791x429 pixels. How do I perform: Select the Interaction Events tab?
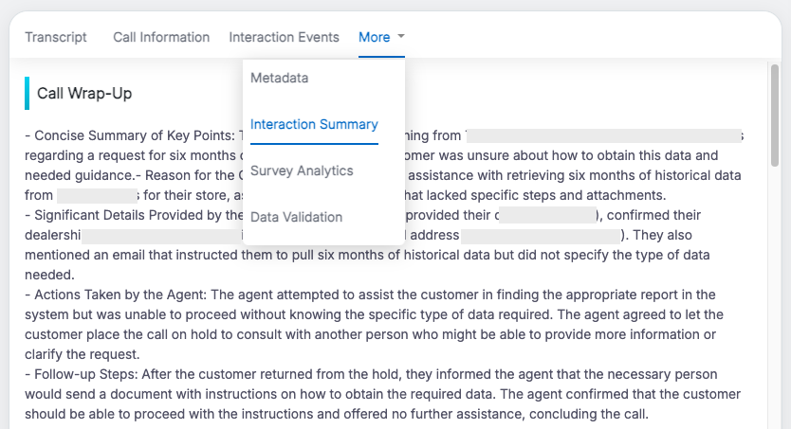(284, 37)
